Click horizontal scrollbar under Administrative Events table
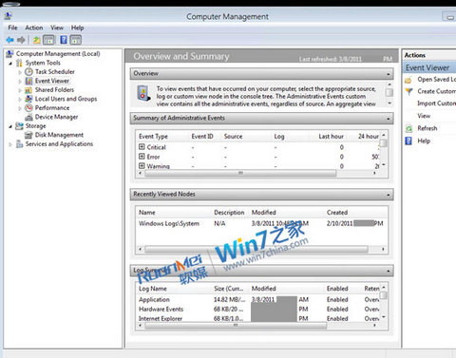 [x=240, y=173]
